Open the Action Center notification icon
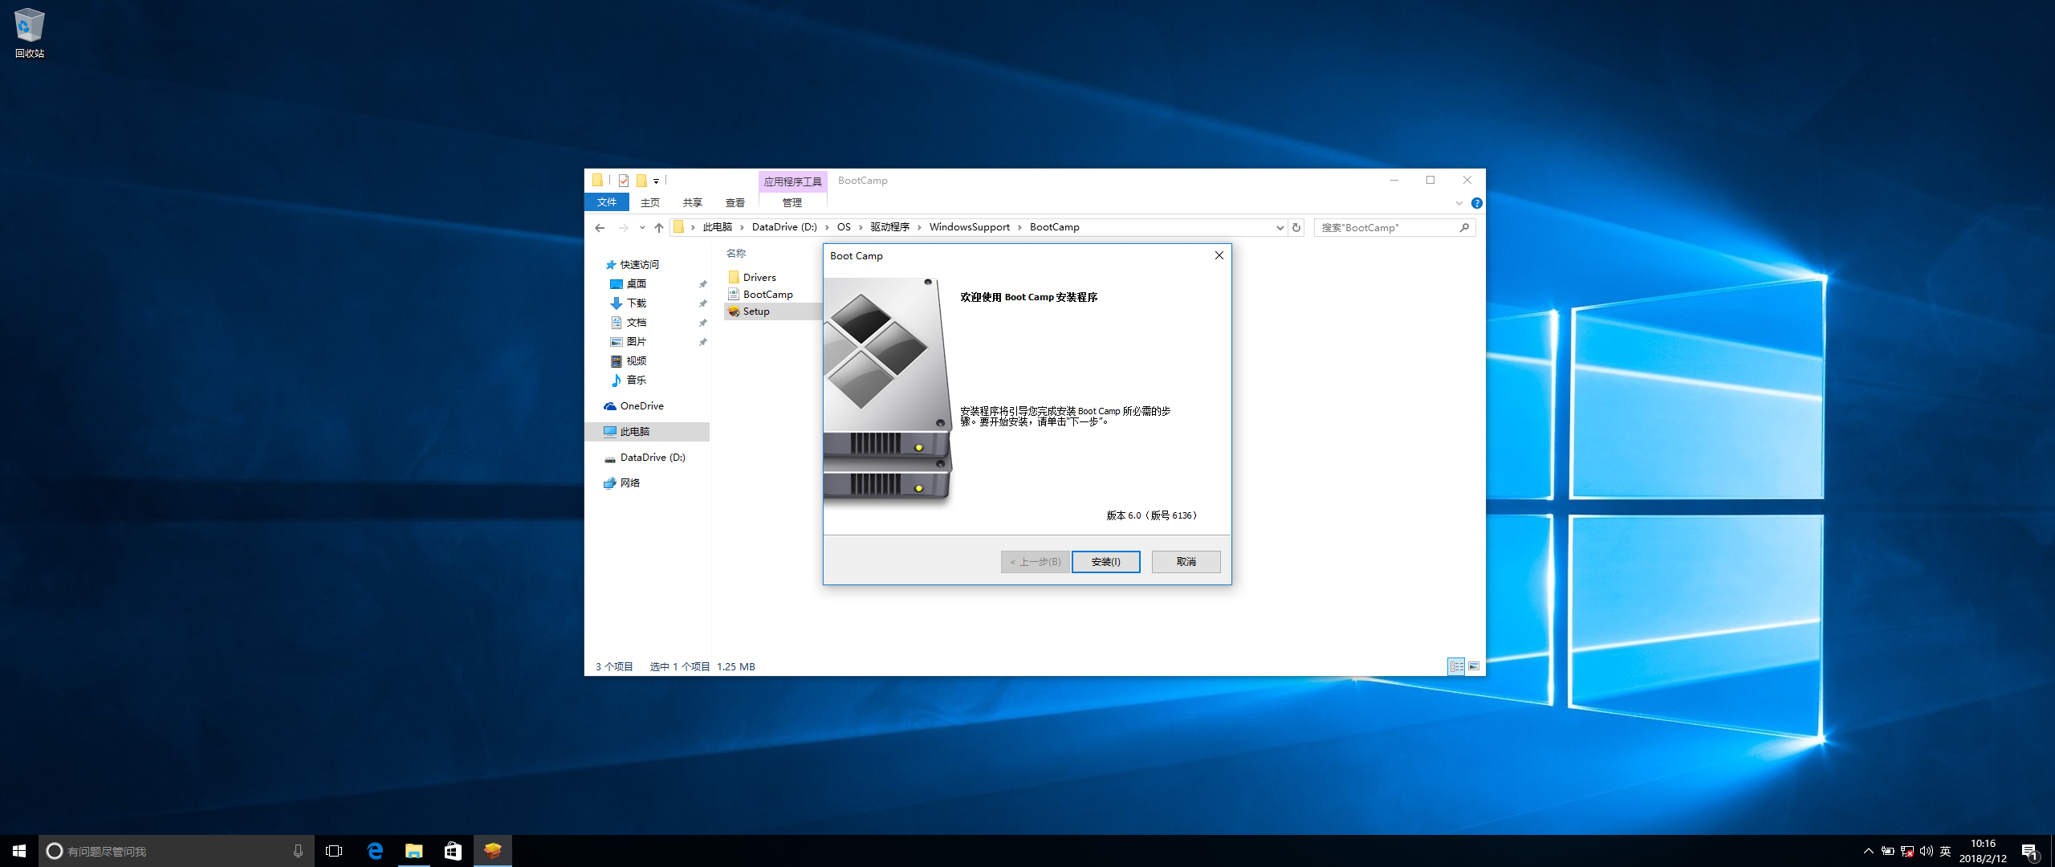The image size is (2055, 867). (2029, 851)
